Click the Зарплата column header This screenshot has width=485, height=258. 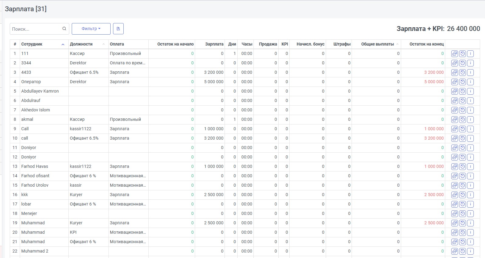(x=214, y=44)
